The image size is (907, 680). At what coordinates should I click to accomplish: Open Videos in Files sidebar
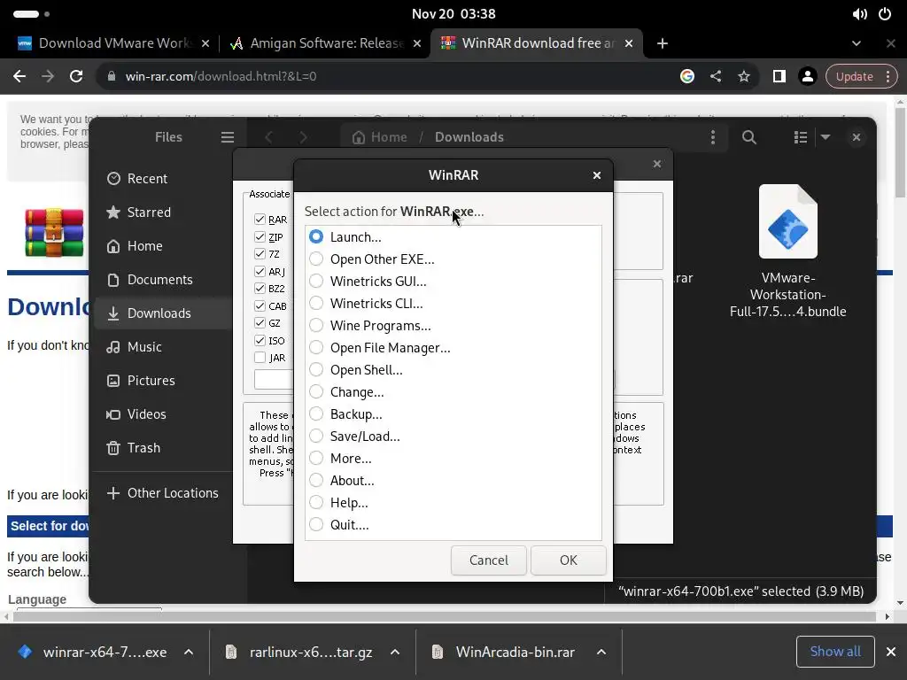pyautogui.click(x=163, y=414)
